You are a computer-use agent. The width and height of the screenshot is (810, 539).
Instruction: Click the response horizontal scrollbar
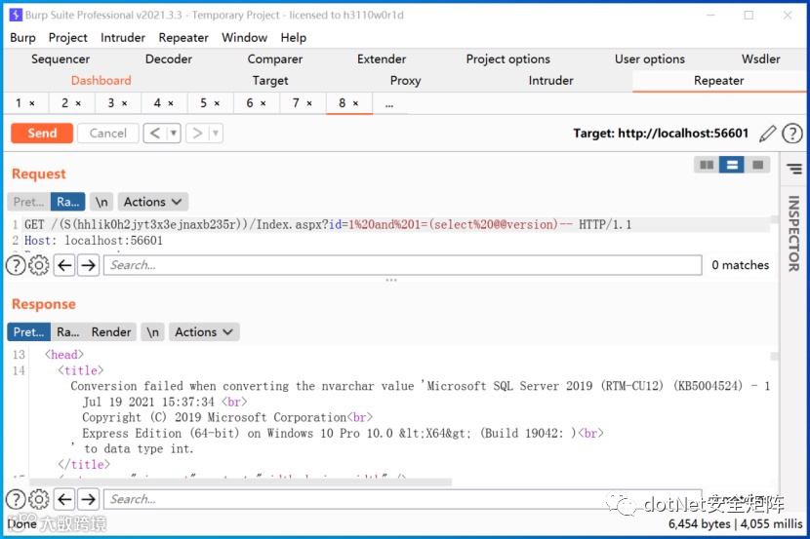(240, 482)
